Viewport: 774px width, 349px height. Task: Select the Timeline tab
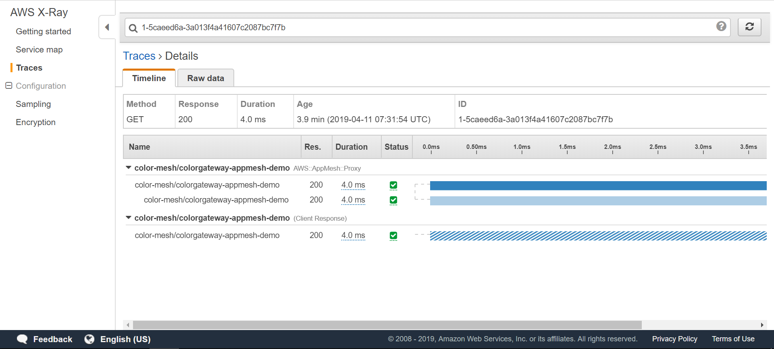click(x=149, y=78)
